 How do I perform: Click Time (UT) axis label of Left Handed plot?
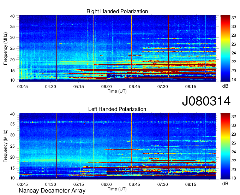pos(117,189)
